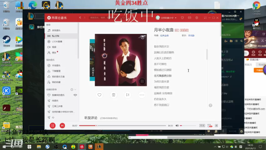Click League client chat bubble icon at bottom
The height and width of the screenshot is (150, 266).
coord(209,131)
